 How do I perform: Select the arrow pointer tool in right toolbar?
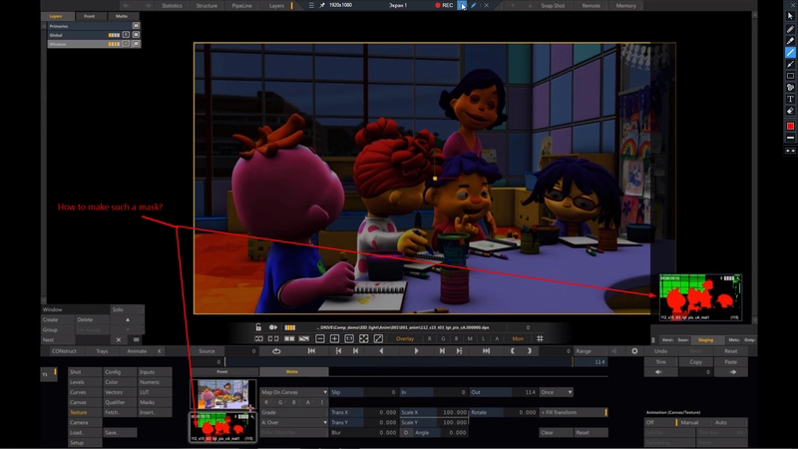coord(791,16)
